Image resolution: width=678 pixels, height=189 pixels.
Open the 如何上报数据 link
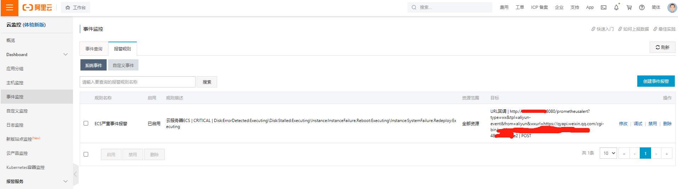[636, 29]
